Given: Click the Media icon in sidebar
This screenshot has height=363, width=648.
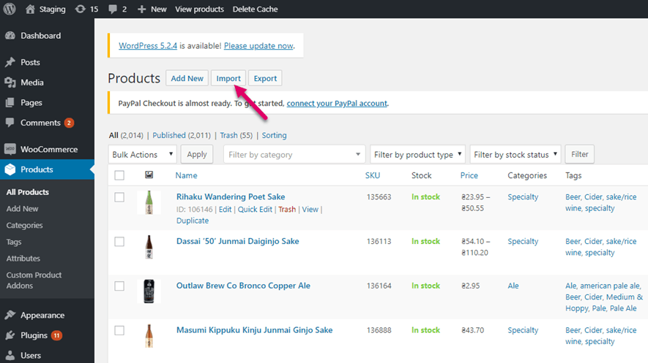Looking at the screenshot, I should click(10, 83).
